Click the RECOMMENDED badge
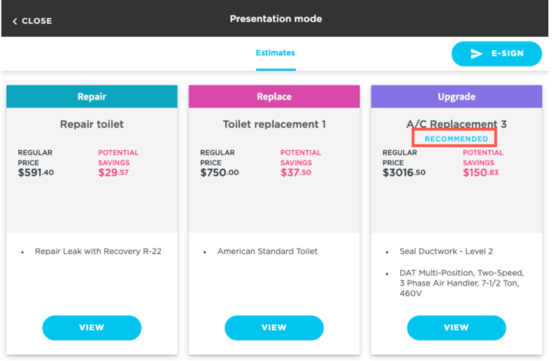This screenshot has height=361, width=558. 456,139
